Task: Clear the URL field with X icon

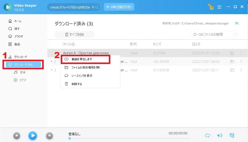Action: (x=93, y=7)
